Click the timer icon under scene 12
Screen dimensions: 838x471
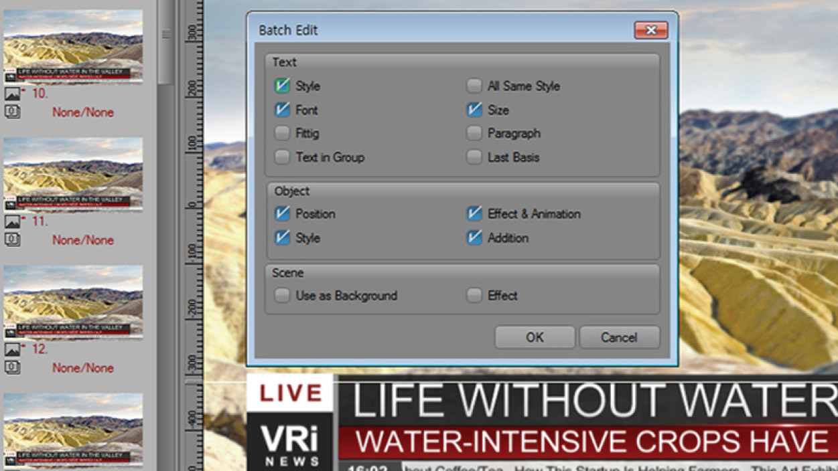tap(12, 367)
